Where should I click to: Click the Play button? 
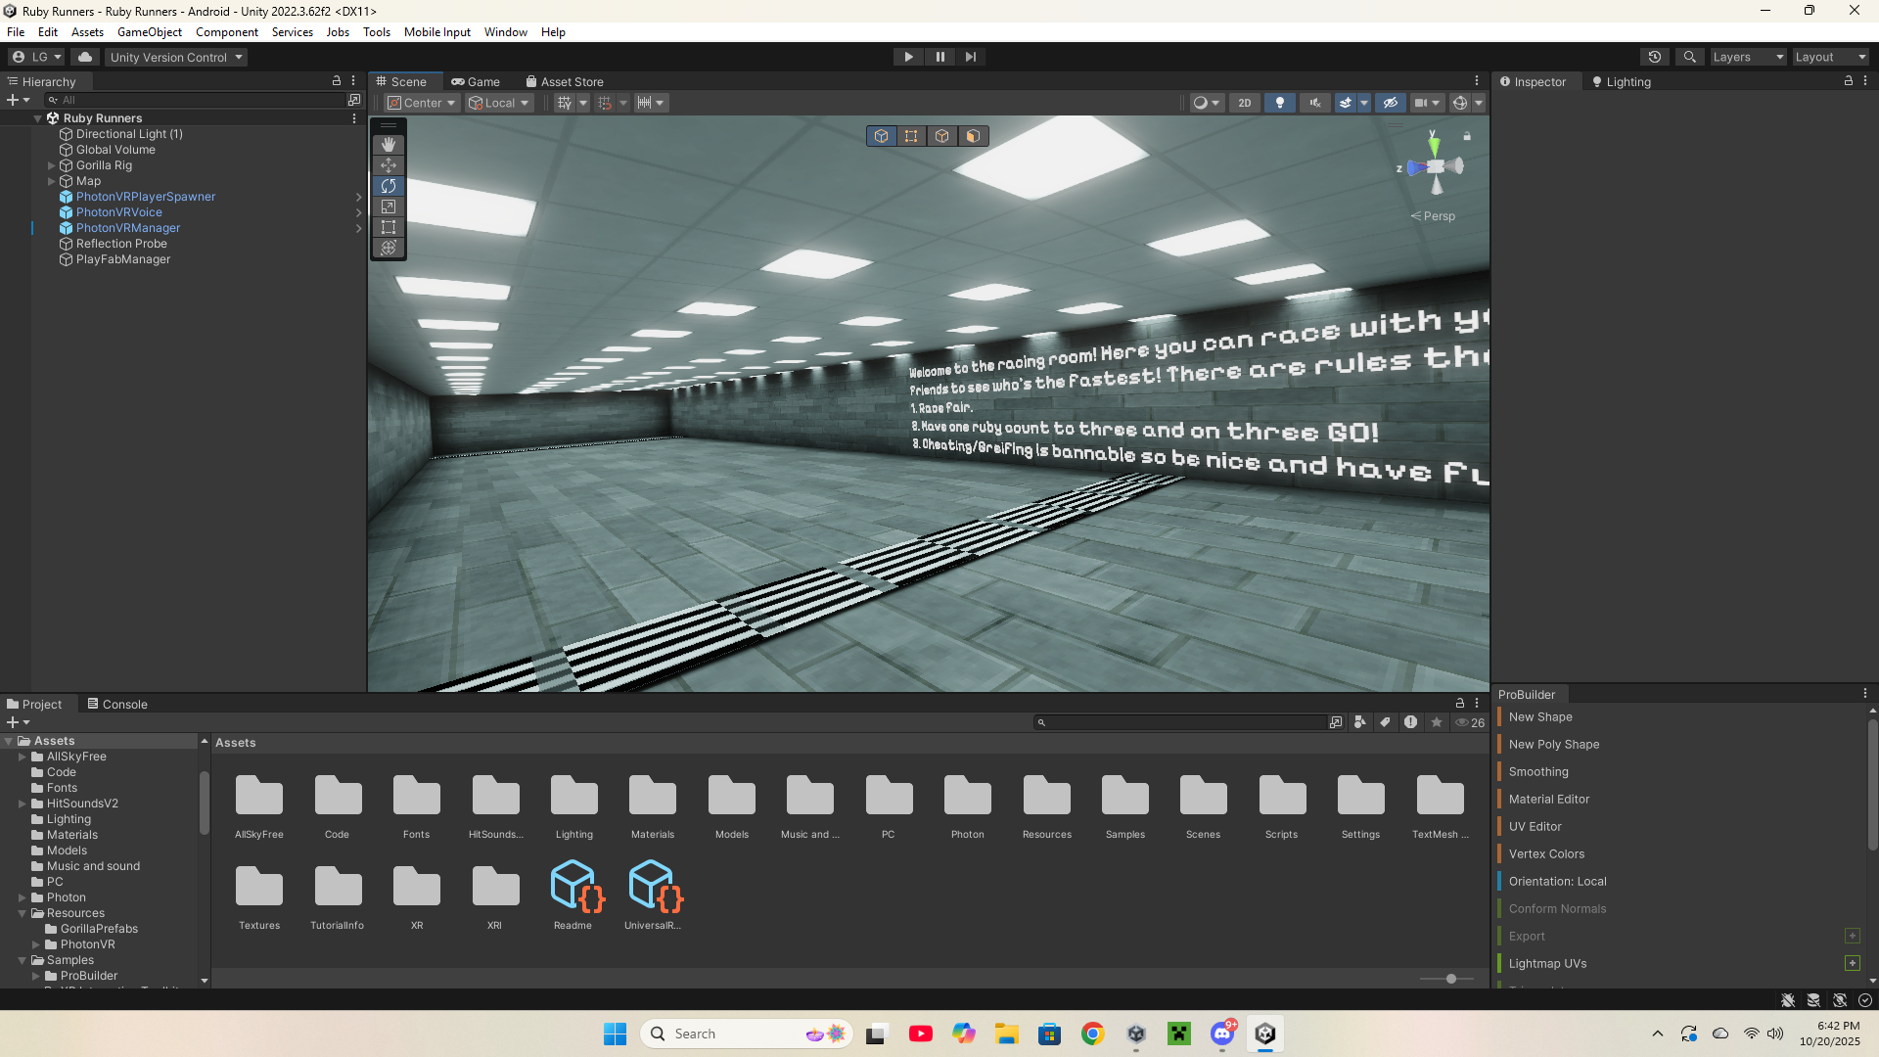point(908,57)
